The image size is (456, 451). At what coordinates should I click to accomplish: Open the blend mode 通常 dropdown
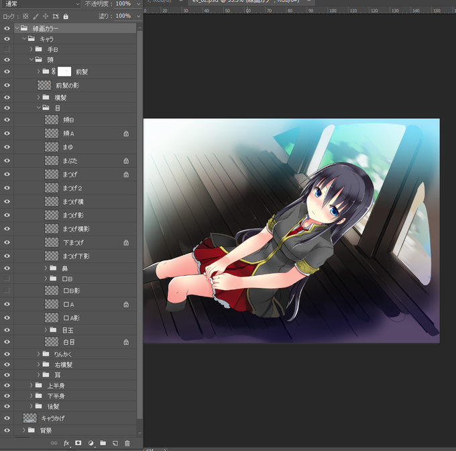point(41,4)
